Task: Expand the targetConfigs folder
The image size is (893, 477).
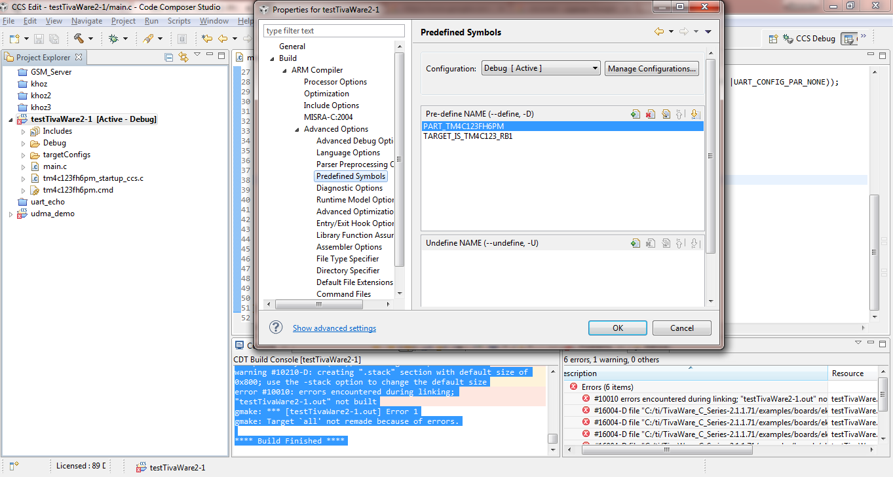Action: [23, 155]
